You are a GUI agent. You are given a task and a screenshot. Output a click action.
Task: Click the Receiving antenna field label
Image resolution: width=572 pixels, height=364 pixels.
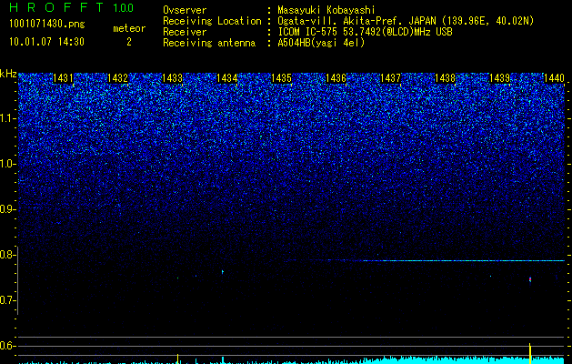click(x=209, y=43)
